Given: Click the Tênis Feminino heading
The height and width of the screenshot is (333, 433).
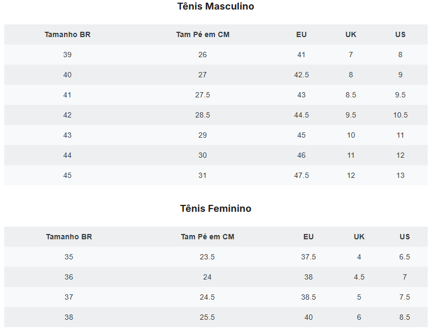Looking at the screenshot, I should tap(215, 209).
